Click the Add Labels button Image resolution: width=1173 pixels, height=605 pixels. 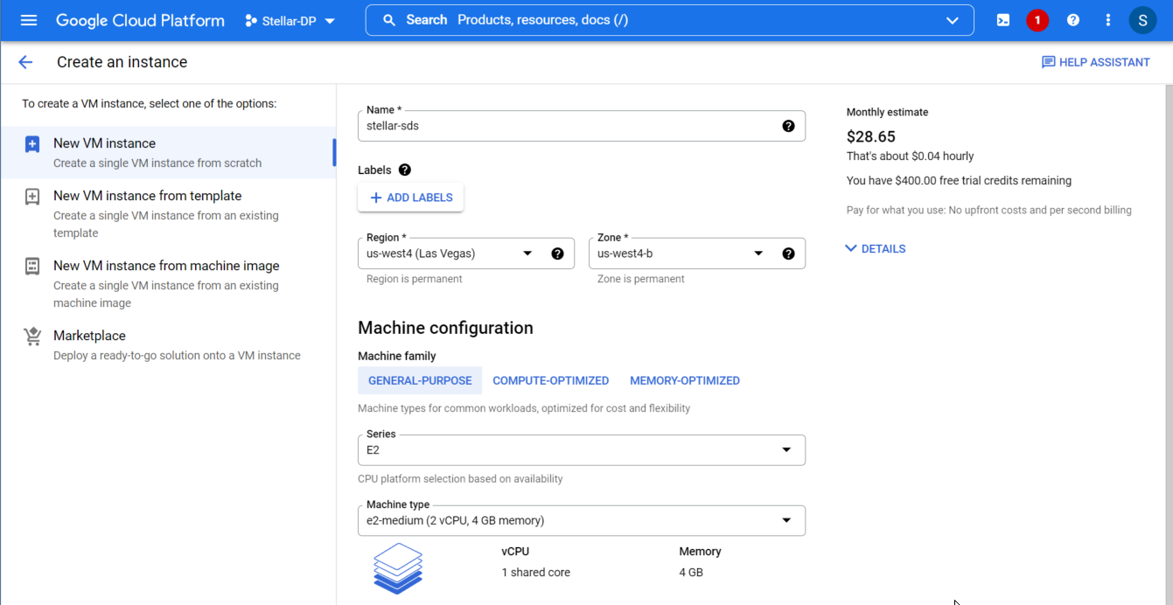point(410,198)
